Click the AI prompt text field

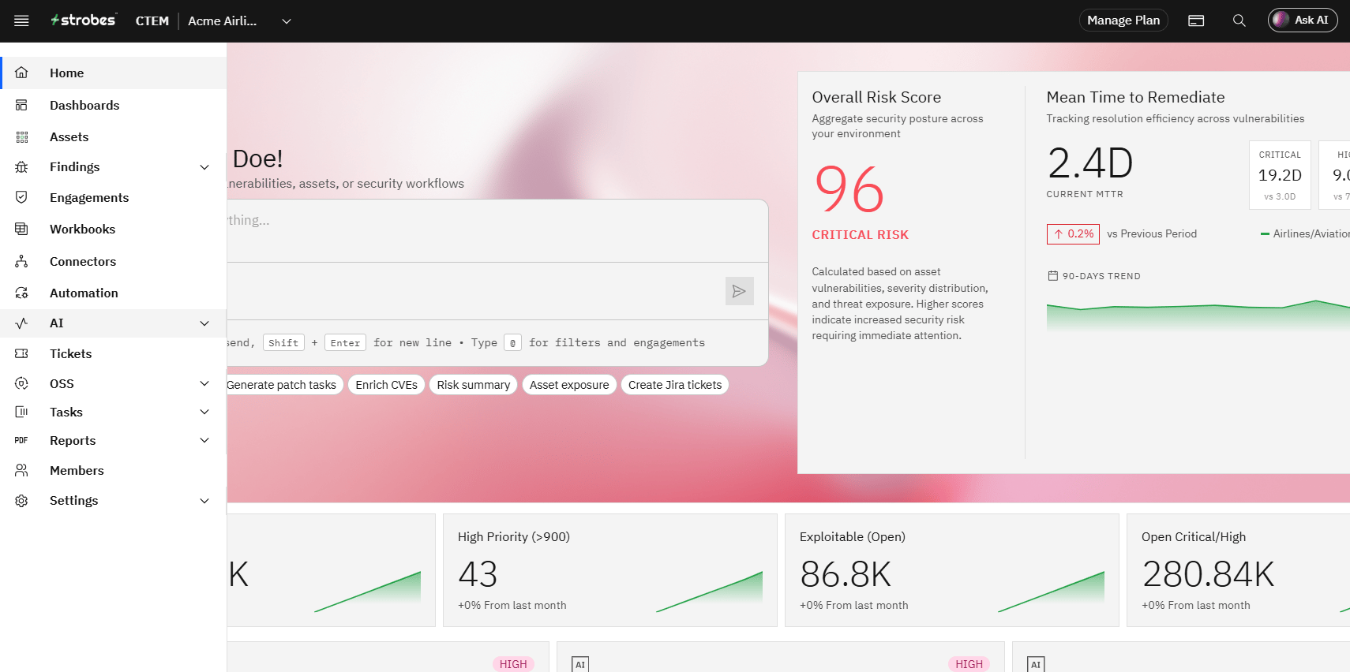pyautogui.click(x=497, y=230)
